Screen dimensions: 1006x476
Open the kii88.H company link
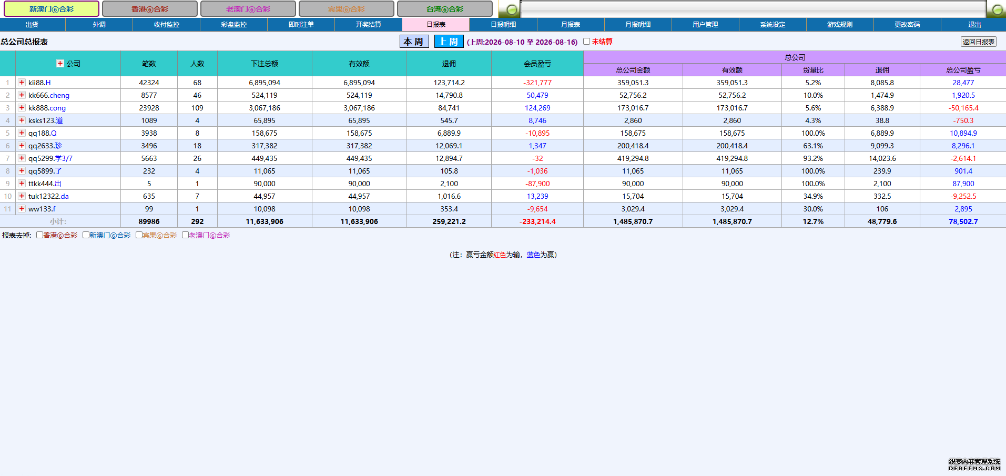39,83
